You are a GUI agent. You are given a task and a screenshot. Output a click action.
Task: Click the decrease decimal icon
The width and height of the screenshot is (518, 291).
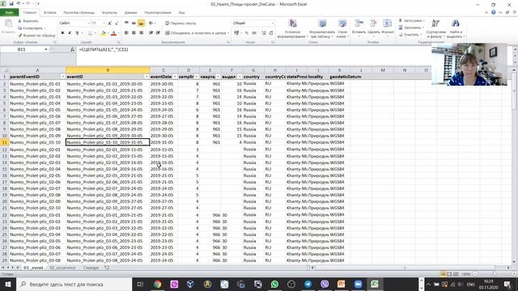271,33
